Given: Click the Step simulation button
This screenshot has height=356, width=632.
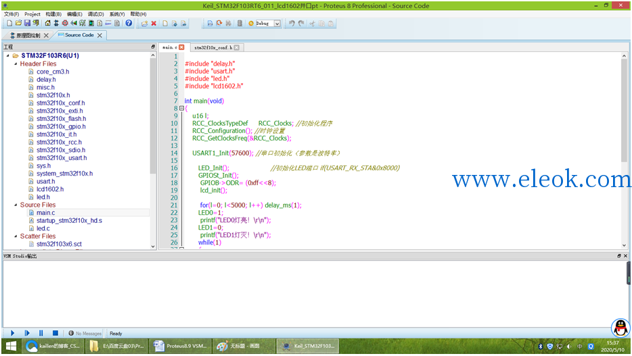Looking at the screenshot, I should pos(27,333).
